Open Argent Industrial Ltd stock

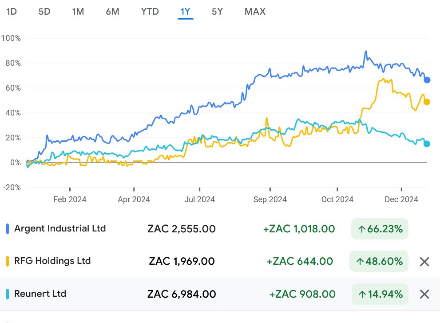[x=60, y=228]
